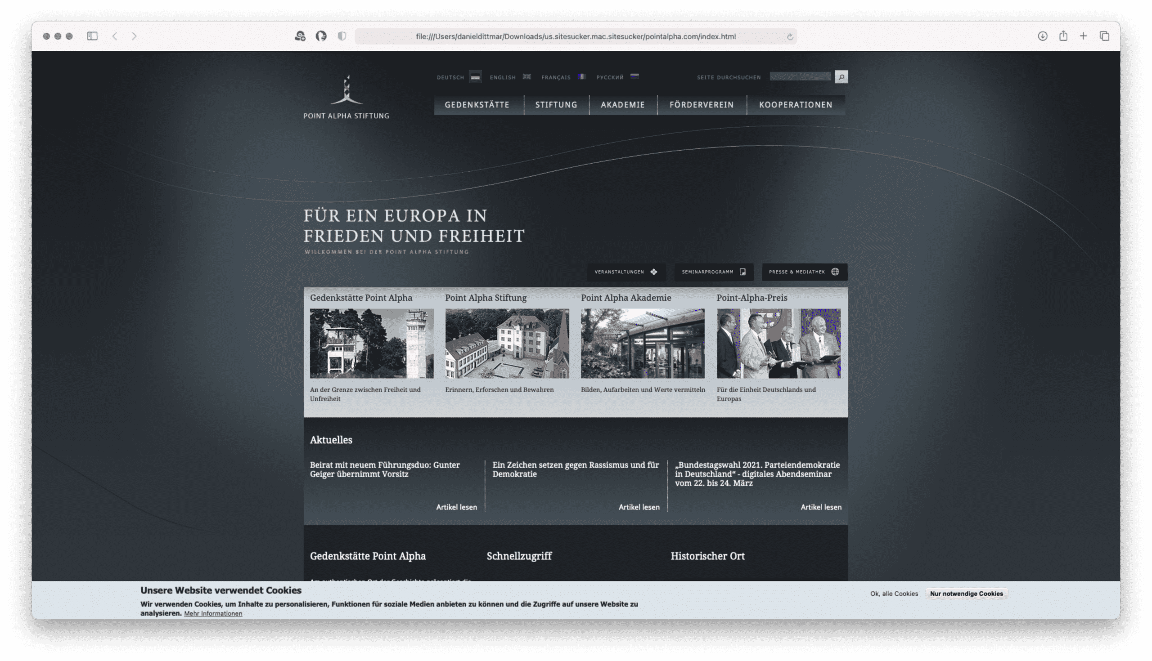Click Willkommen bei der Point Alpha Stiftung
Image resolution: width=1152 pixels, height=661 pixels.
coord(387,252)
